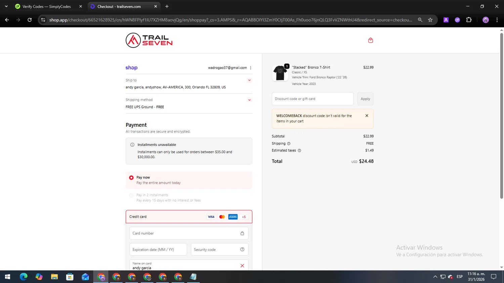Click the browser address bar URL
Screen dimensions: 504x283
[x=230, y=20]
